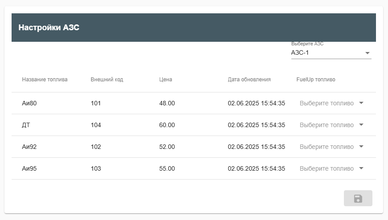Image resolution: width=388 pixels, height=220 pixels.
Task: Click the price 60.00
Action: click(x=167, y=125)
